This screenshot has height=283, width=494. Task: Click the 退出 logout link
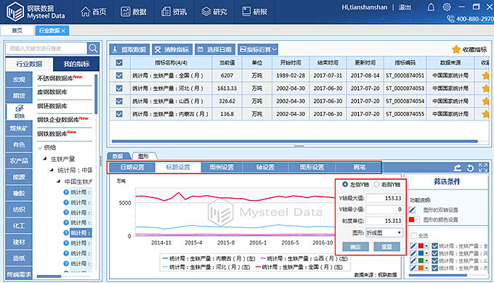405,7
